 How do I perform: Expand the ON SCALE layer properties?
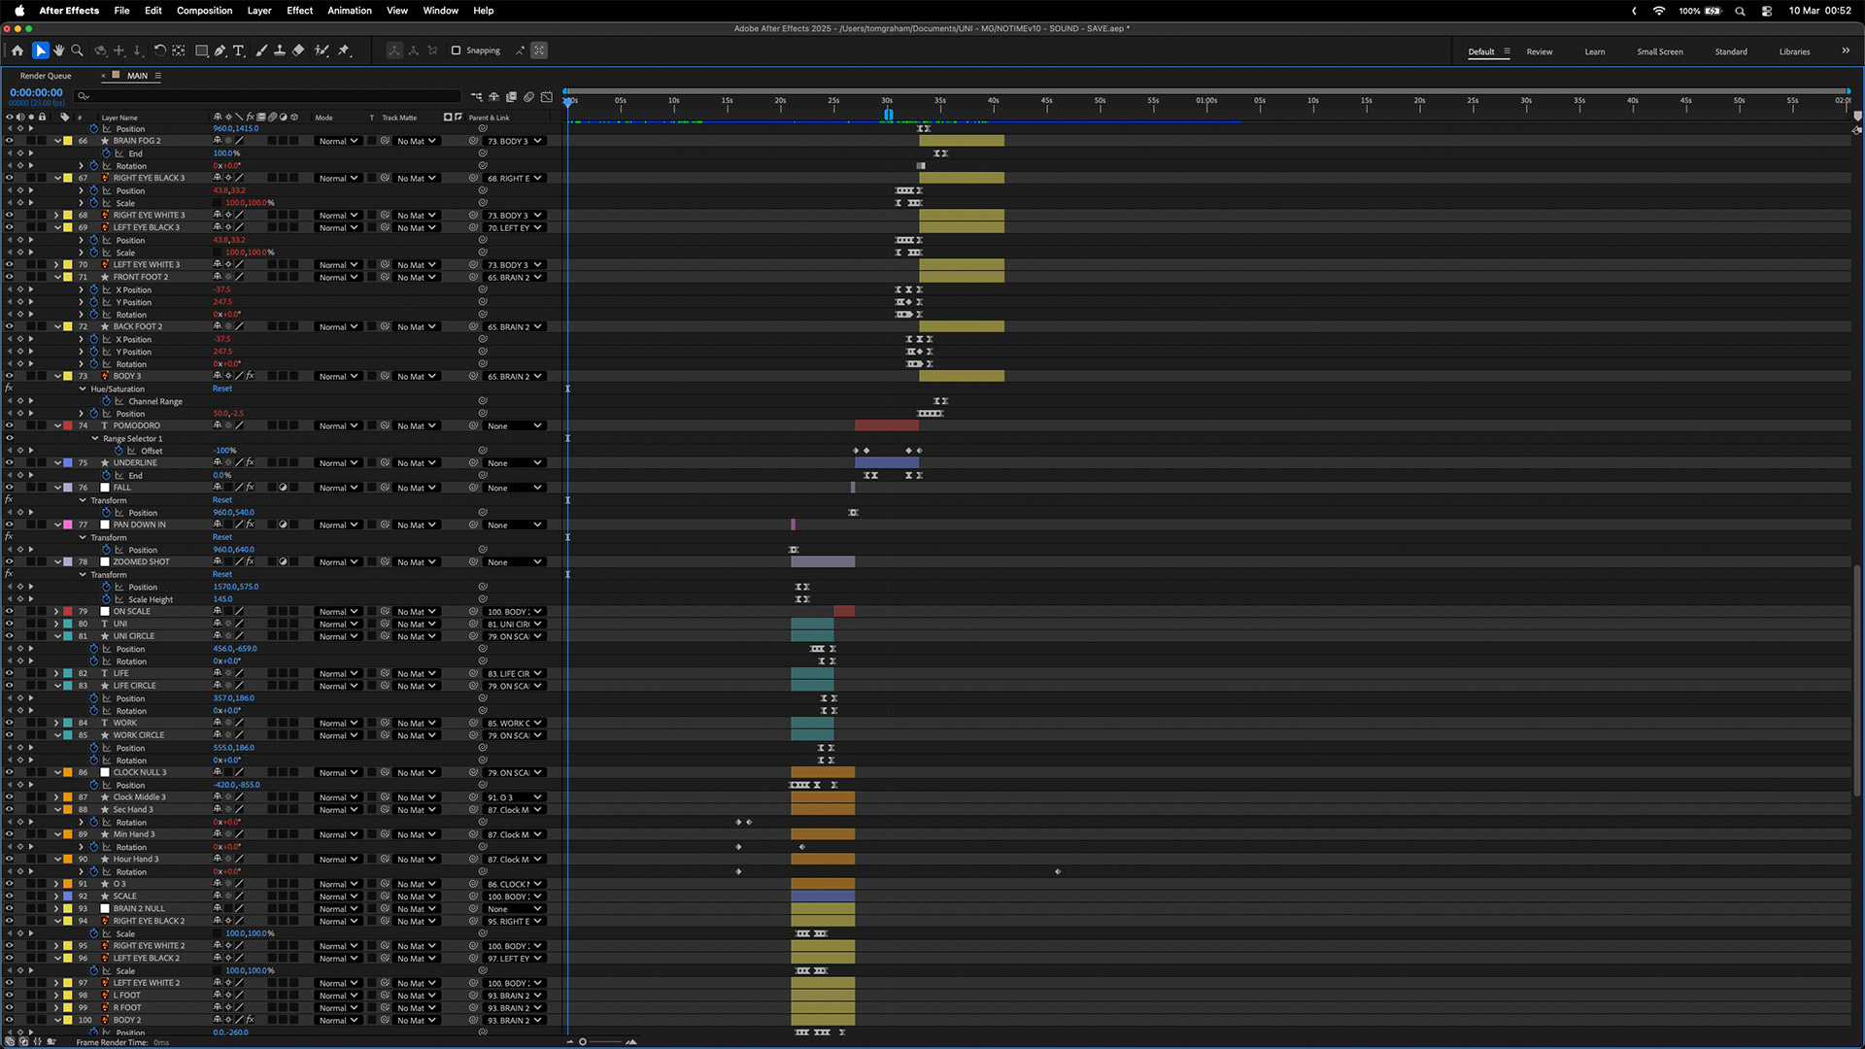[56, 612]
